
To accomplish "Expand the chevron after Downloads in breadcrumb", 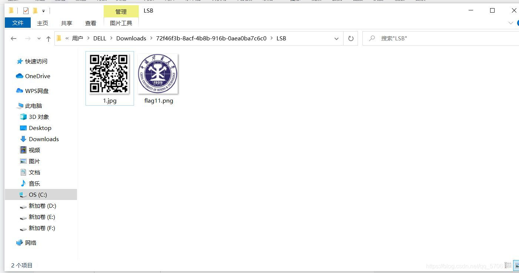I will coord(151,38).
